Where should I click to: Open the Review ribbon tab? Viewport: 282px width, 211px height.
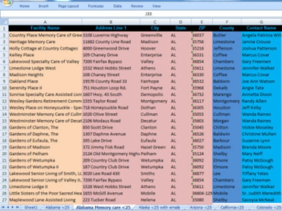[x=137, y=6]
